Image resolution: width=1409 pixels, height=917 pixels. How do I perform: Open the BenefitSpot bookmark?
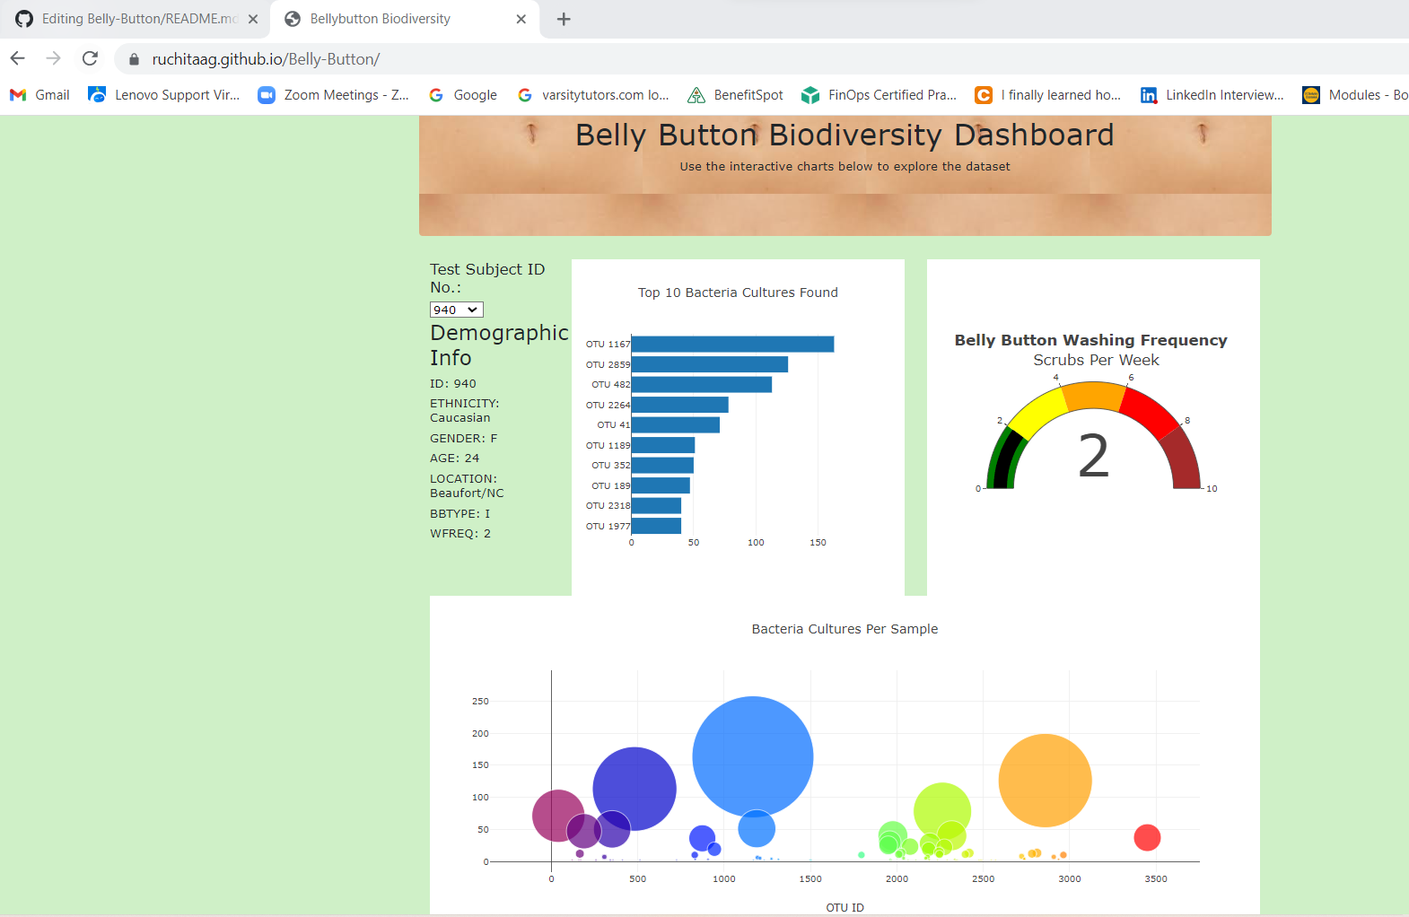(735, 95)
